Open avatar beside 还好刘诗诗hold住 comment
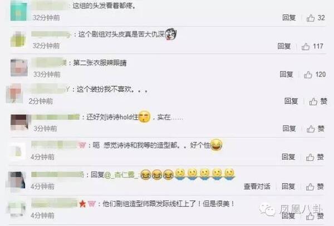Image resolution: width=334 pixels, height=226 pixels. coord(19,122)
